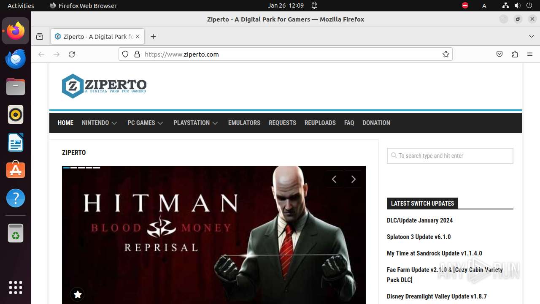Open the Firefox Web Browser app menu
Image resolution: width=540 pixels, height=304 pixels.
[x=83, y=5]
